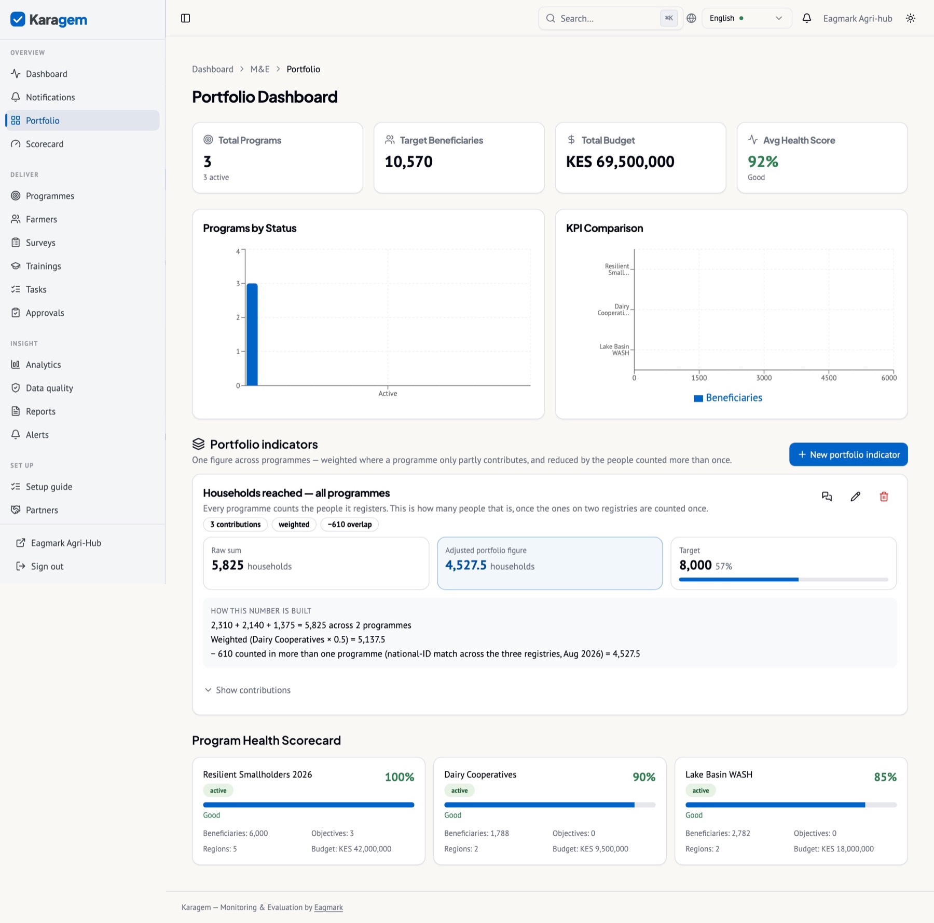Screen dimensions: 934x923
Task: Click the Karagem logo
Action: click(49, 20)
